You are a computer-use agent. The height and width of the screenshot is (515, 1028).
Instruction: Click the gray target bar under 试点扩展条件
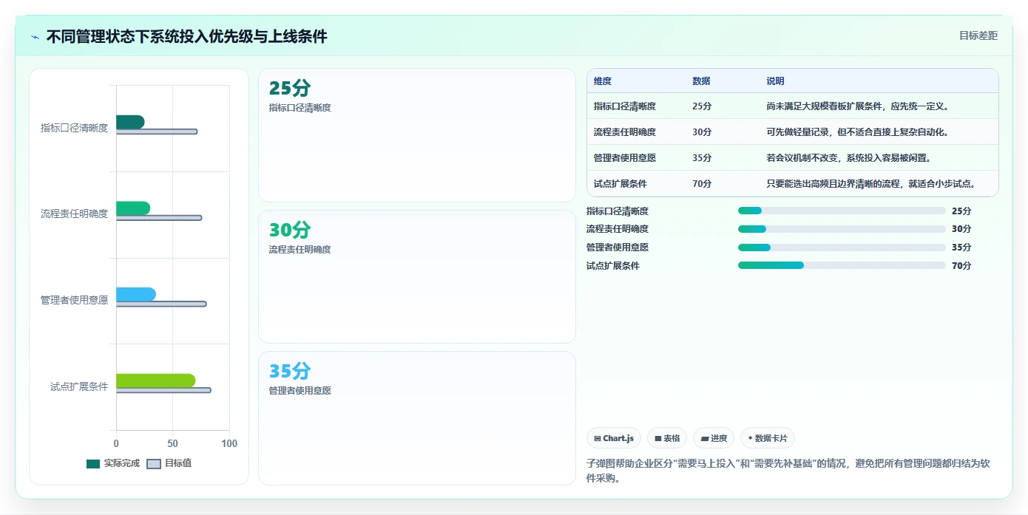click(163, 390)
